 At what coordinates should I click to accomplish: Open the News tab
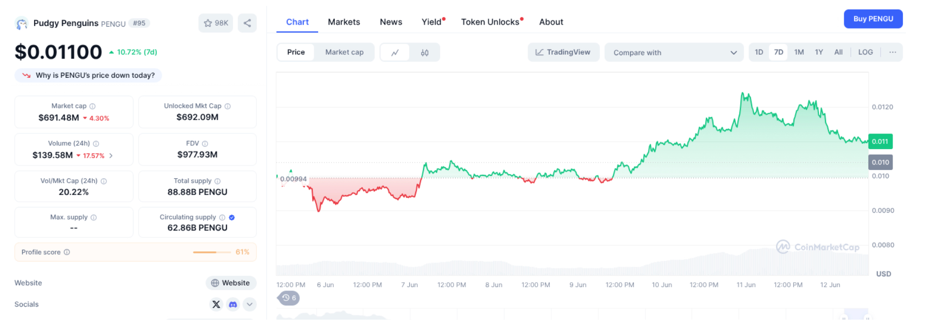tap(391, 22)
